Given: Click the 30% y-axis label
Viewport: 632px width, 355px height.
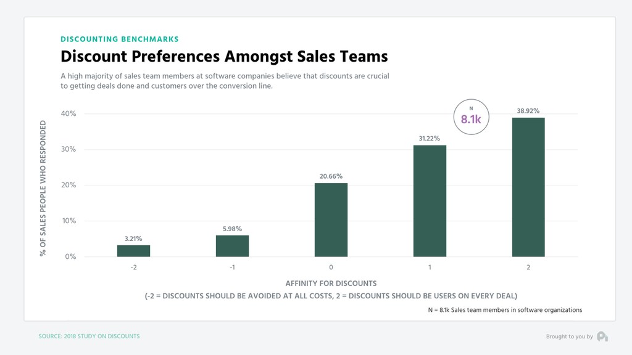Looking at the screenshot, I should tap(69, 149).
